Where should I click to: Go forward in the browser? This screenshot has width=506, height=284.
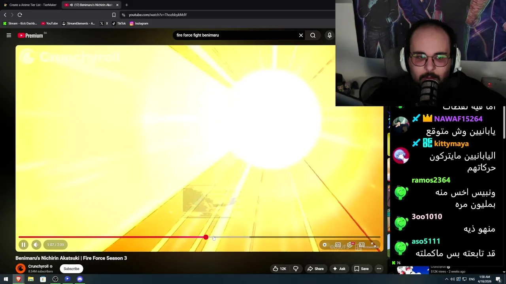[12, 15]
